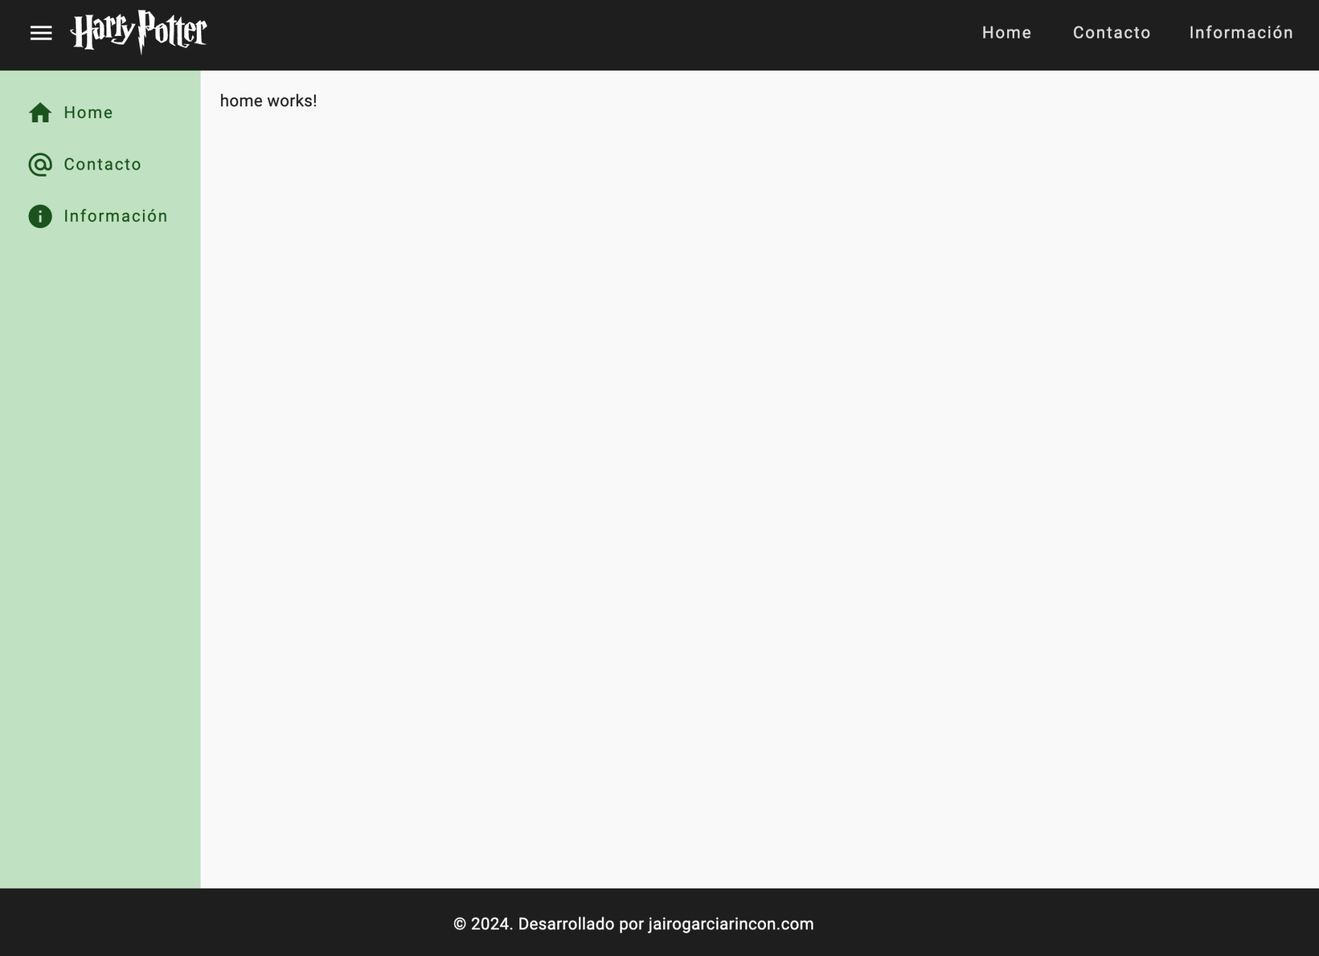
Task: Toggle the sidebar with the hamburger menu icon
Action: (41, 33)
